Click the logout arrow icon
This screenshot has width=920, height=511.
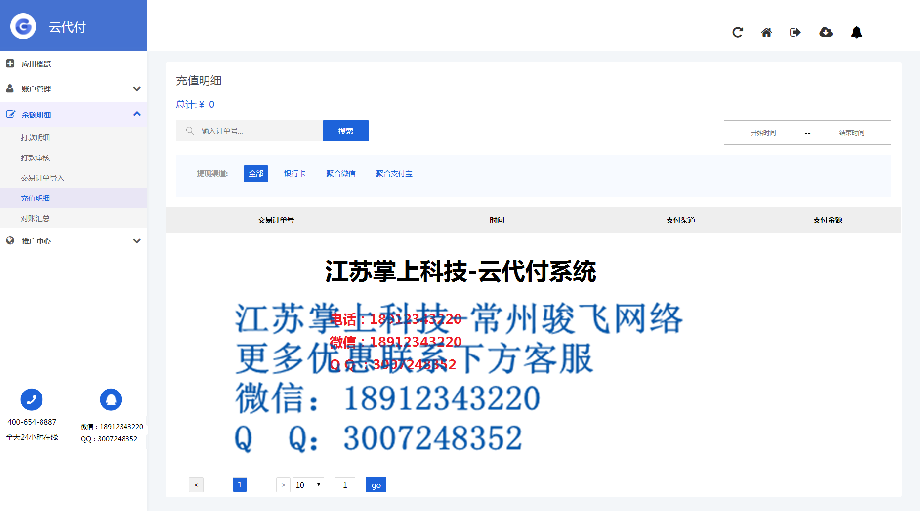[795, 32]
